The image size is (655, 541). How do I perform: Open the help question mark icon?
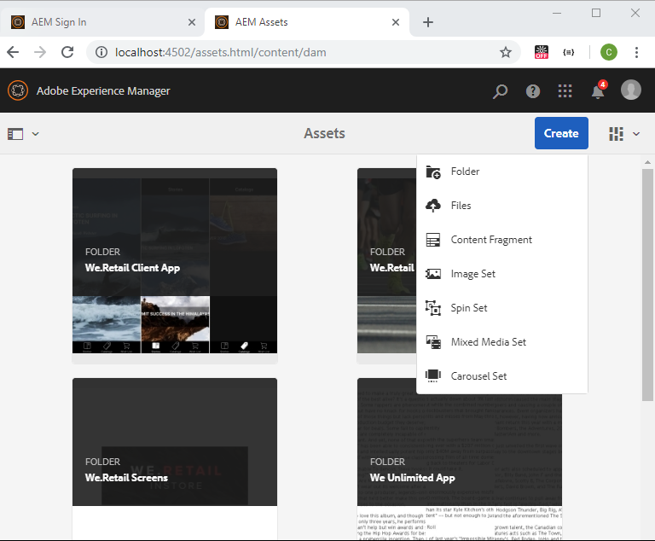pos(532,91)
